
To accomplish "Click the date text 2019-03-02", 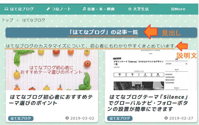I will (x=82, y=118).
